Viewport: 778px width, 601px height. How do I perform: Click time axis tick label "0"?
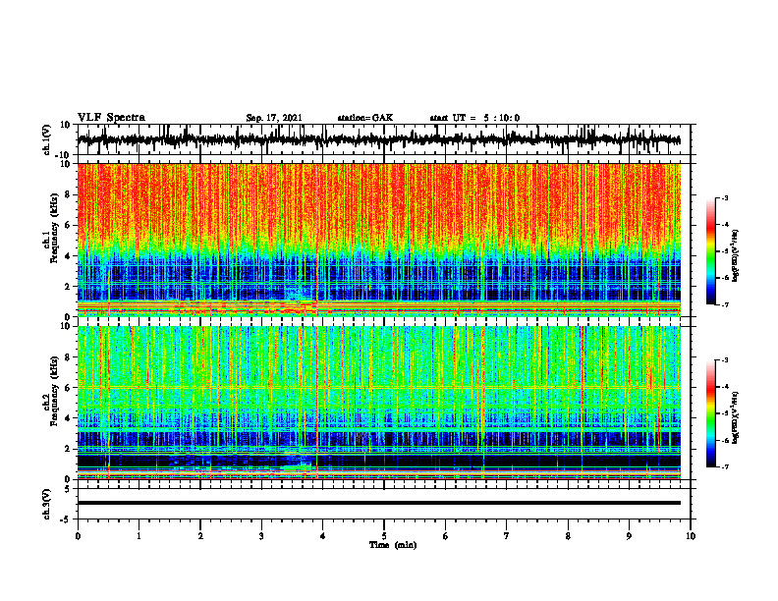click(78, 536)
